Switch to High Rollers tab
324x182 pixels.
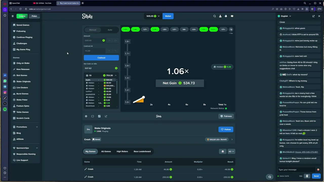[122, 151]
